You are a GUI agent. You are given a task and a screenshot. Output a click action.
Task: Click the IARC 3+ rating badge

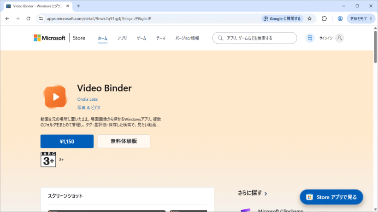(48, 160)
